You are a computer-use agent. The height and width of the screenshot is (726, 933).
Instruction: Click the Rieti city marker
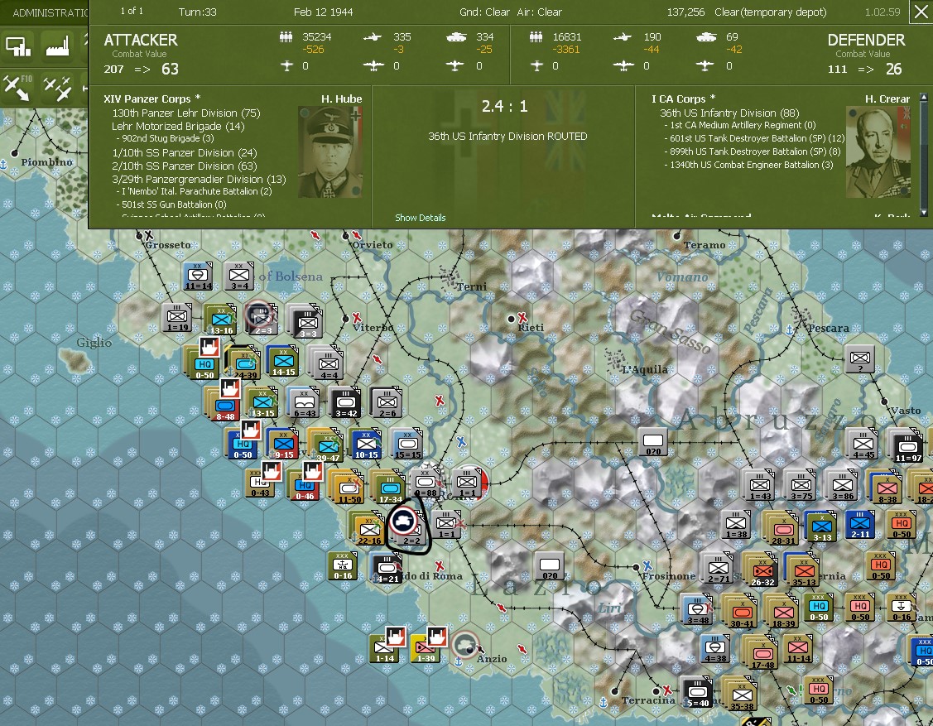point(511,319)
